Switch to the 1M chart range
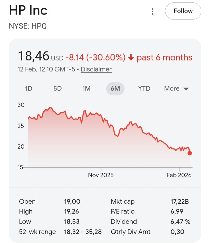The width and height of the screenshot is (210, 243). (86, 88)
